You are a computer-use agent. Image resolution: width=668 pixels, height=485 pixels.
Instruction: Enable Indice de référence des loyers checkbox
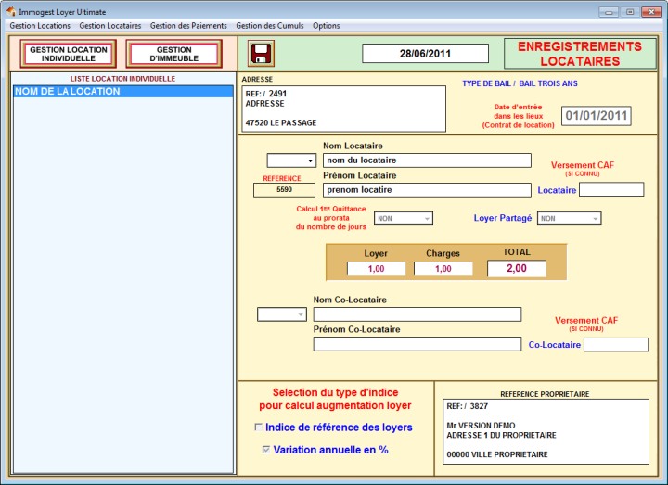coord(259,428)
